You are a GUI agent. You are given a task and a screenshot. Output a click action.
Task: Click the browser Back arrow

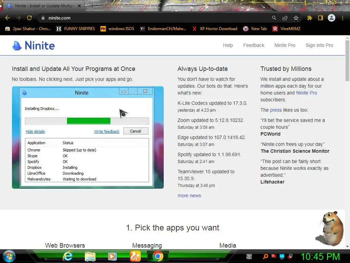pos(8,18)
